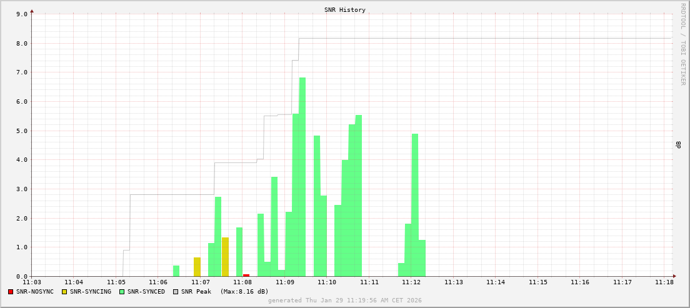Select the 11:18 time axis label
Image resolution: width=690 pixels, height=308 pixels.
pos(664,282)
